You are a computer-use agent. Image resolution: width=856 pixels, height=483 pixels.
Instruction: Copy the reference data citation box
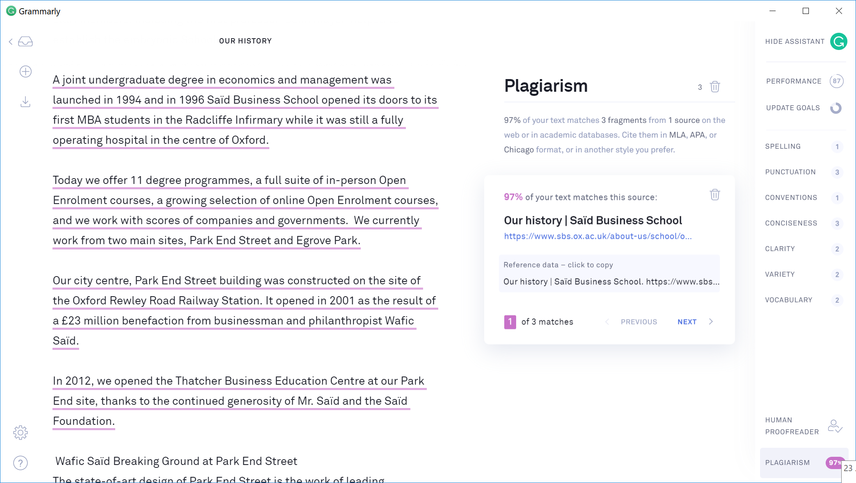click(x=609, y=273)
